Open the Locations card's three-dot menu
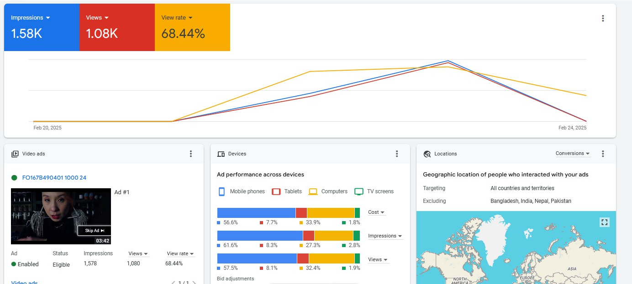The width and height of the screenshot is (632, 284). coord(603,154)
